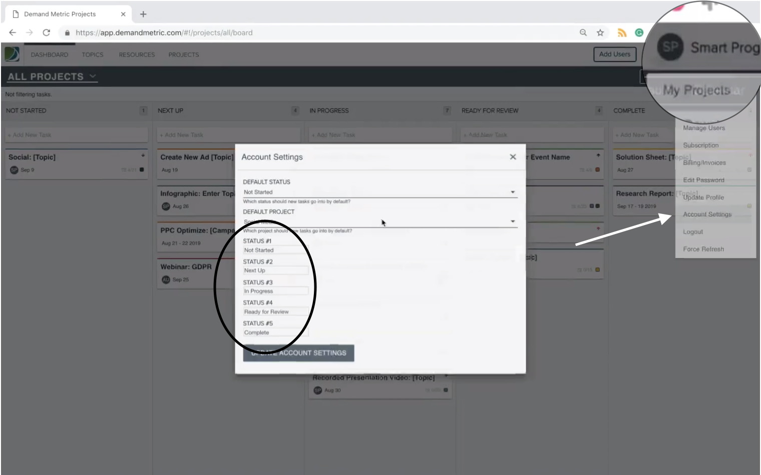Click Force Refresh in user menu
The image size is (761, 475).
click(x=703, y=249)
